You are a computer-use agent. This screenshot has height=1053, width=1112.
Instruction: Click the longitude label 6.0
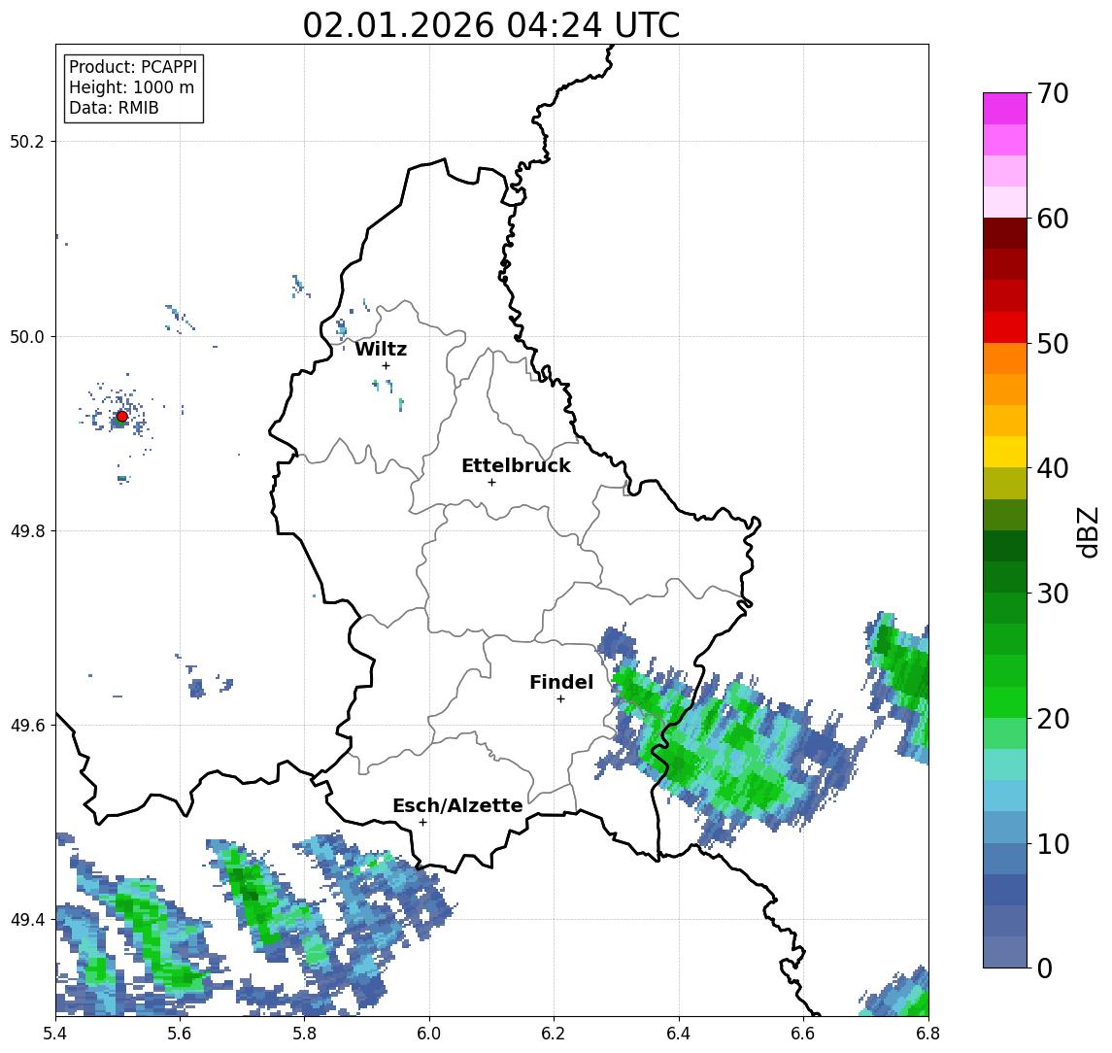[x=430, y=1033]
